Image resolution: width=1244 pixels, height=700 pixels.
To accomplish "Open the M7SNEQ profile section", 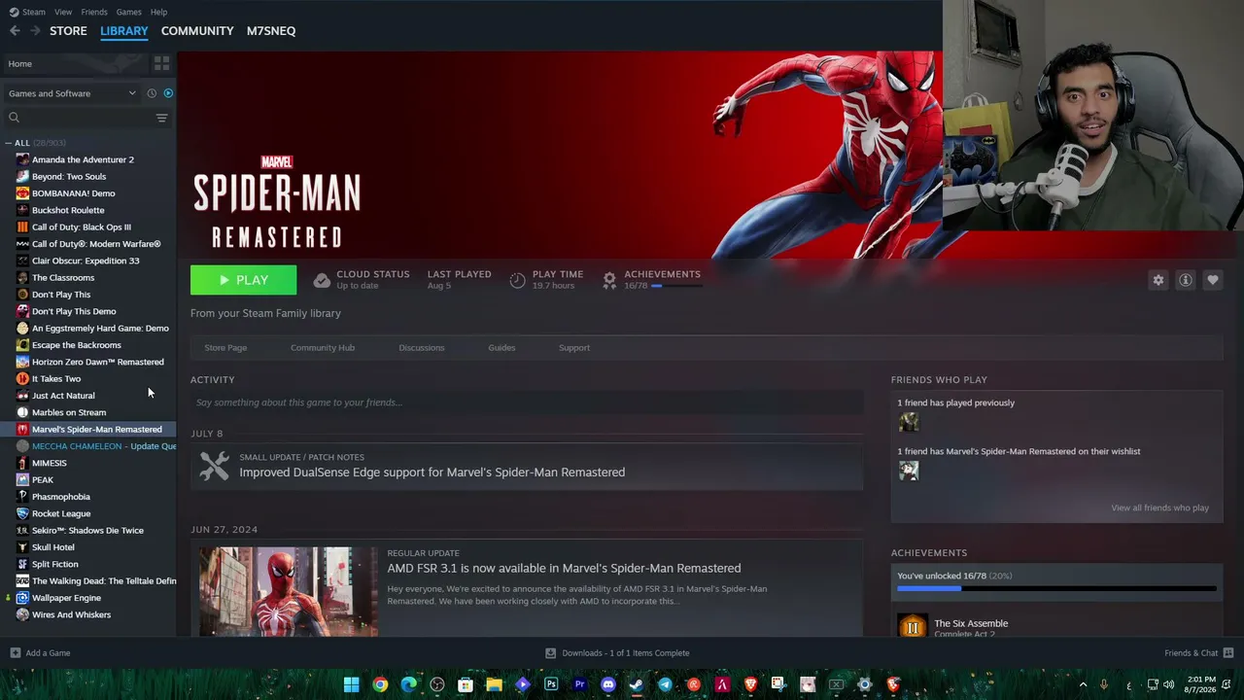I will (x=271, y=31).
